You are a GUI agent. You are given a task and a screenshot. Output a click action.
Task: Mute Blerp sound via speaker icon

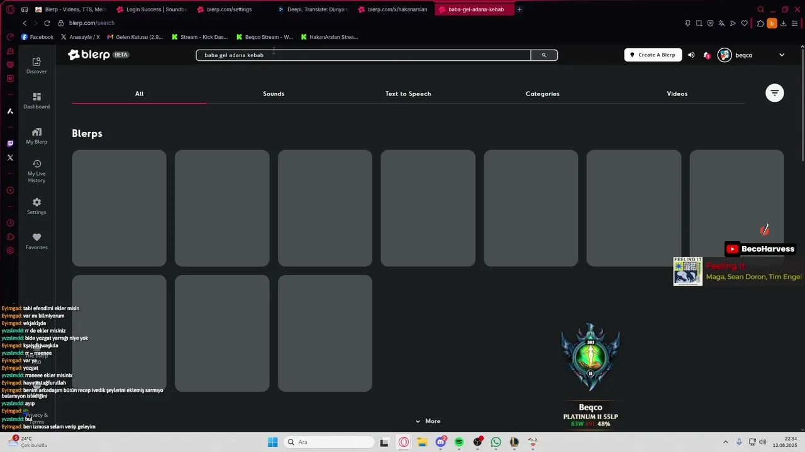(x=691, y=55)
